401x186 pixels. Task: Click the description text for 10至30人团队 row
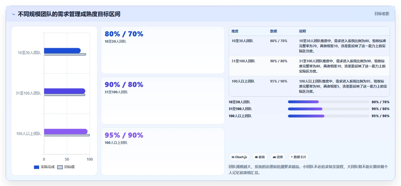click(343, 46)
